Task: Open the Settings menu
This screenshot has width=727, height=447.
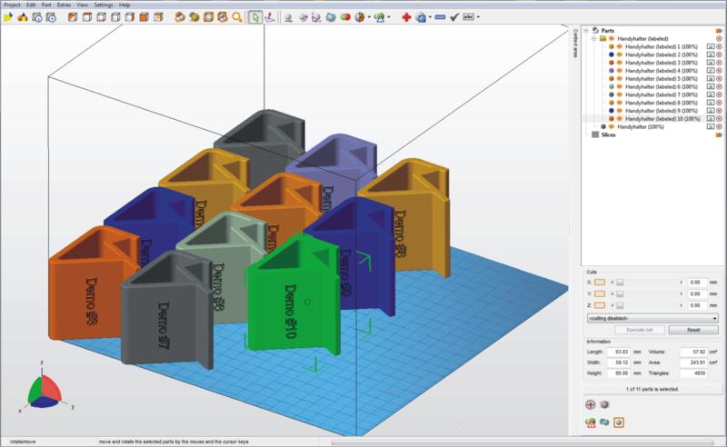Action: click(x=106, y=5)
